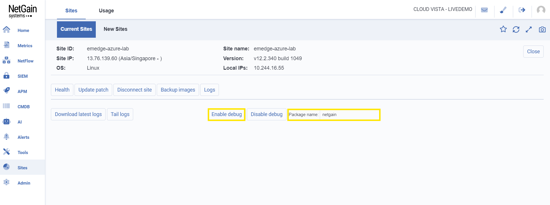This screenshot has height=205, width=550.
Task: Click the camera snapshot icon
Action: click(x=542, y=29)
